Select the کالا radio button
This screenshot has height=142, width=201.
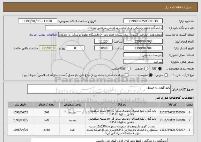click(159, 69)
